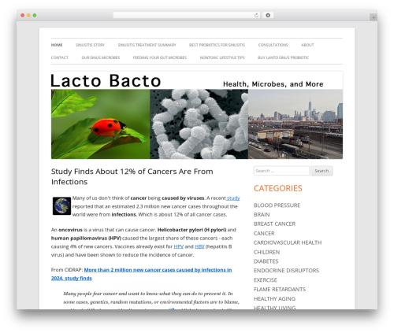Select the Endocrine Disruptors category
The height and width of the screenshot is (333, 394).
(x=286, y=271)
